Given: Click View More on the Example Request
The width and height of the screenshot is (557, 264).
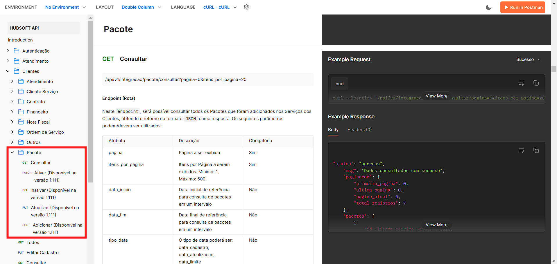Looking at the screenshot, I should (436, 96).
